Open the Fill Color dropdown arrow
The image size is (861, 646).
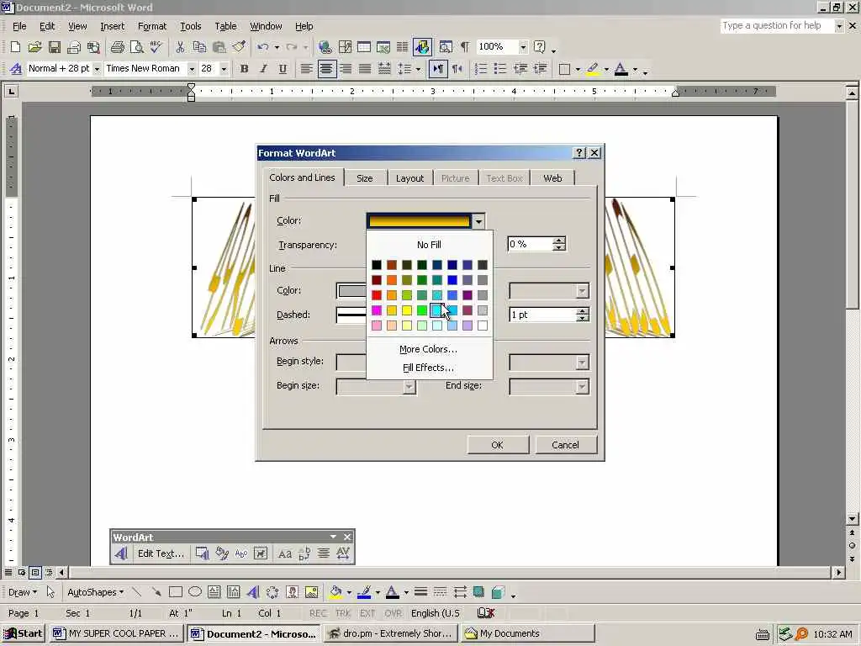click(x=478, y=221)
